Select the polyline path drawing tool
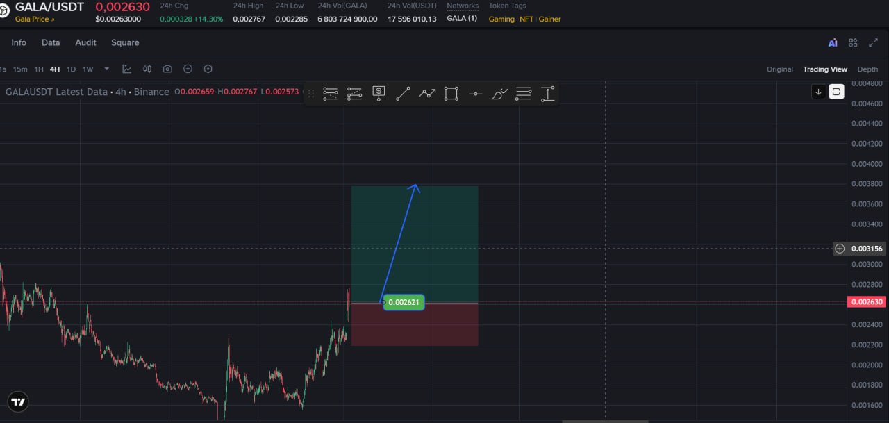This screenshot has height=423, width=889. [x=427, y=94]
